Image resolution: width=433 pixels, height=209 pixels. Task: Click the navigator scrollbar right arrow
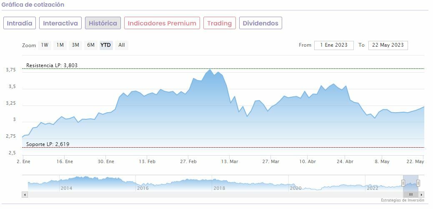pyautogui.click(x=422, y=194)
